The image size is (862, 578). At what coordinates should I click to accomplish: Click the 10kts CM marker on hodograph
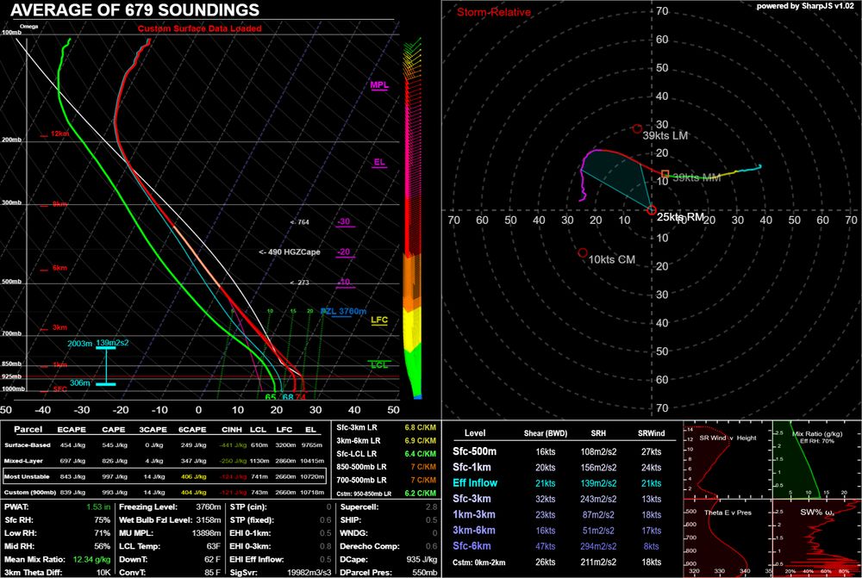(583, 252)
